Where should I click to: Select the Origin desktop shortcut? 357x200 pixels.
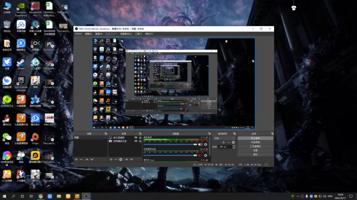[x=35, y=139]
